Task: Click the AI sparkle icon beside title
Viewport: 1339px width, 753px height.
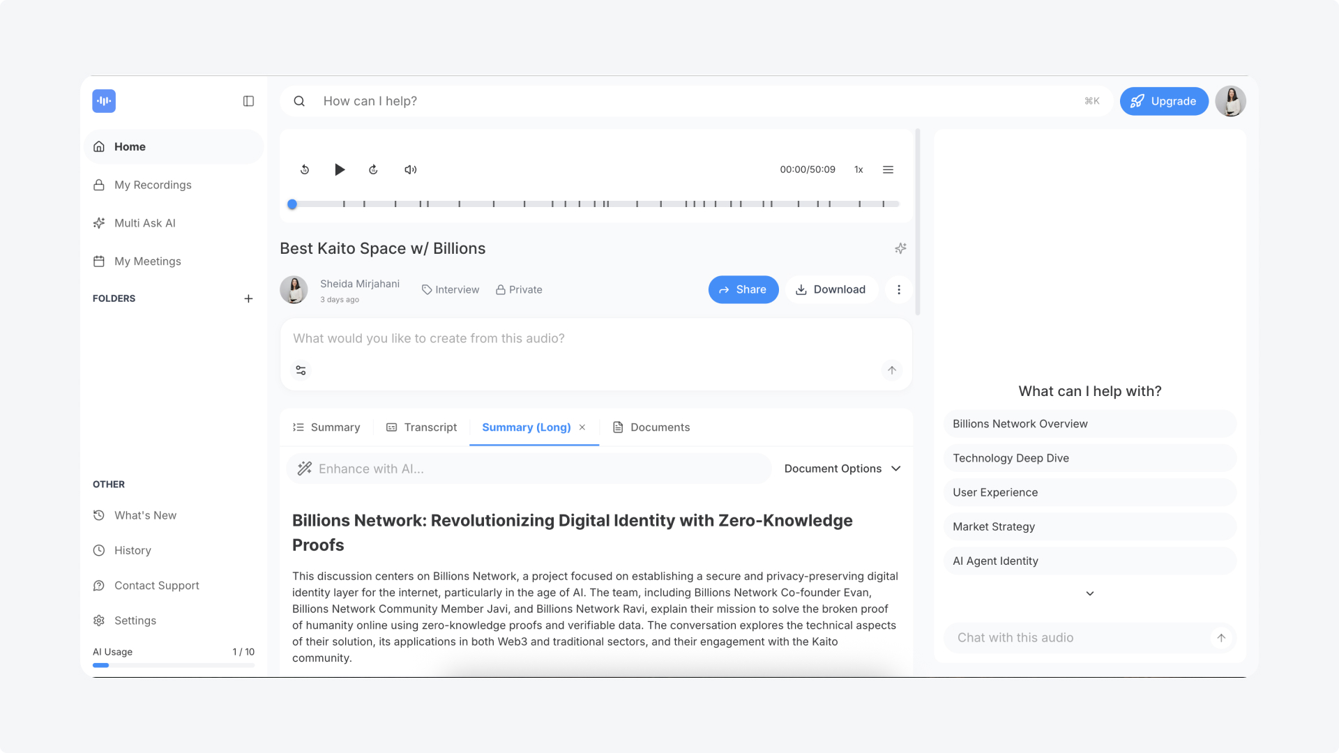Action: coord(900,248)
